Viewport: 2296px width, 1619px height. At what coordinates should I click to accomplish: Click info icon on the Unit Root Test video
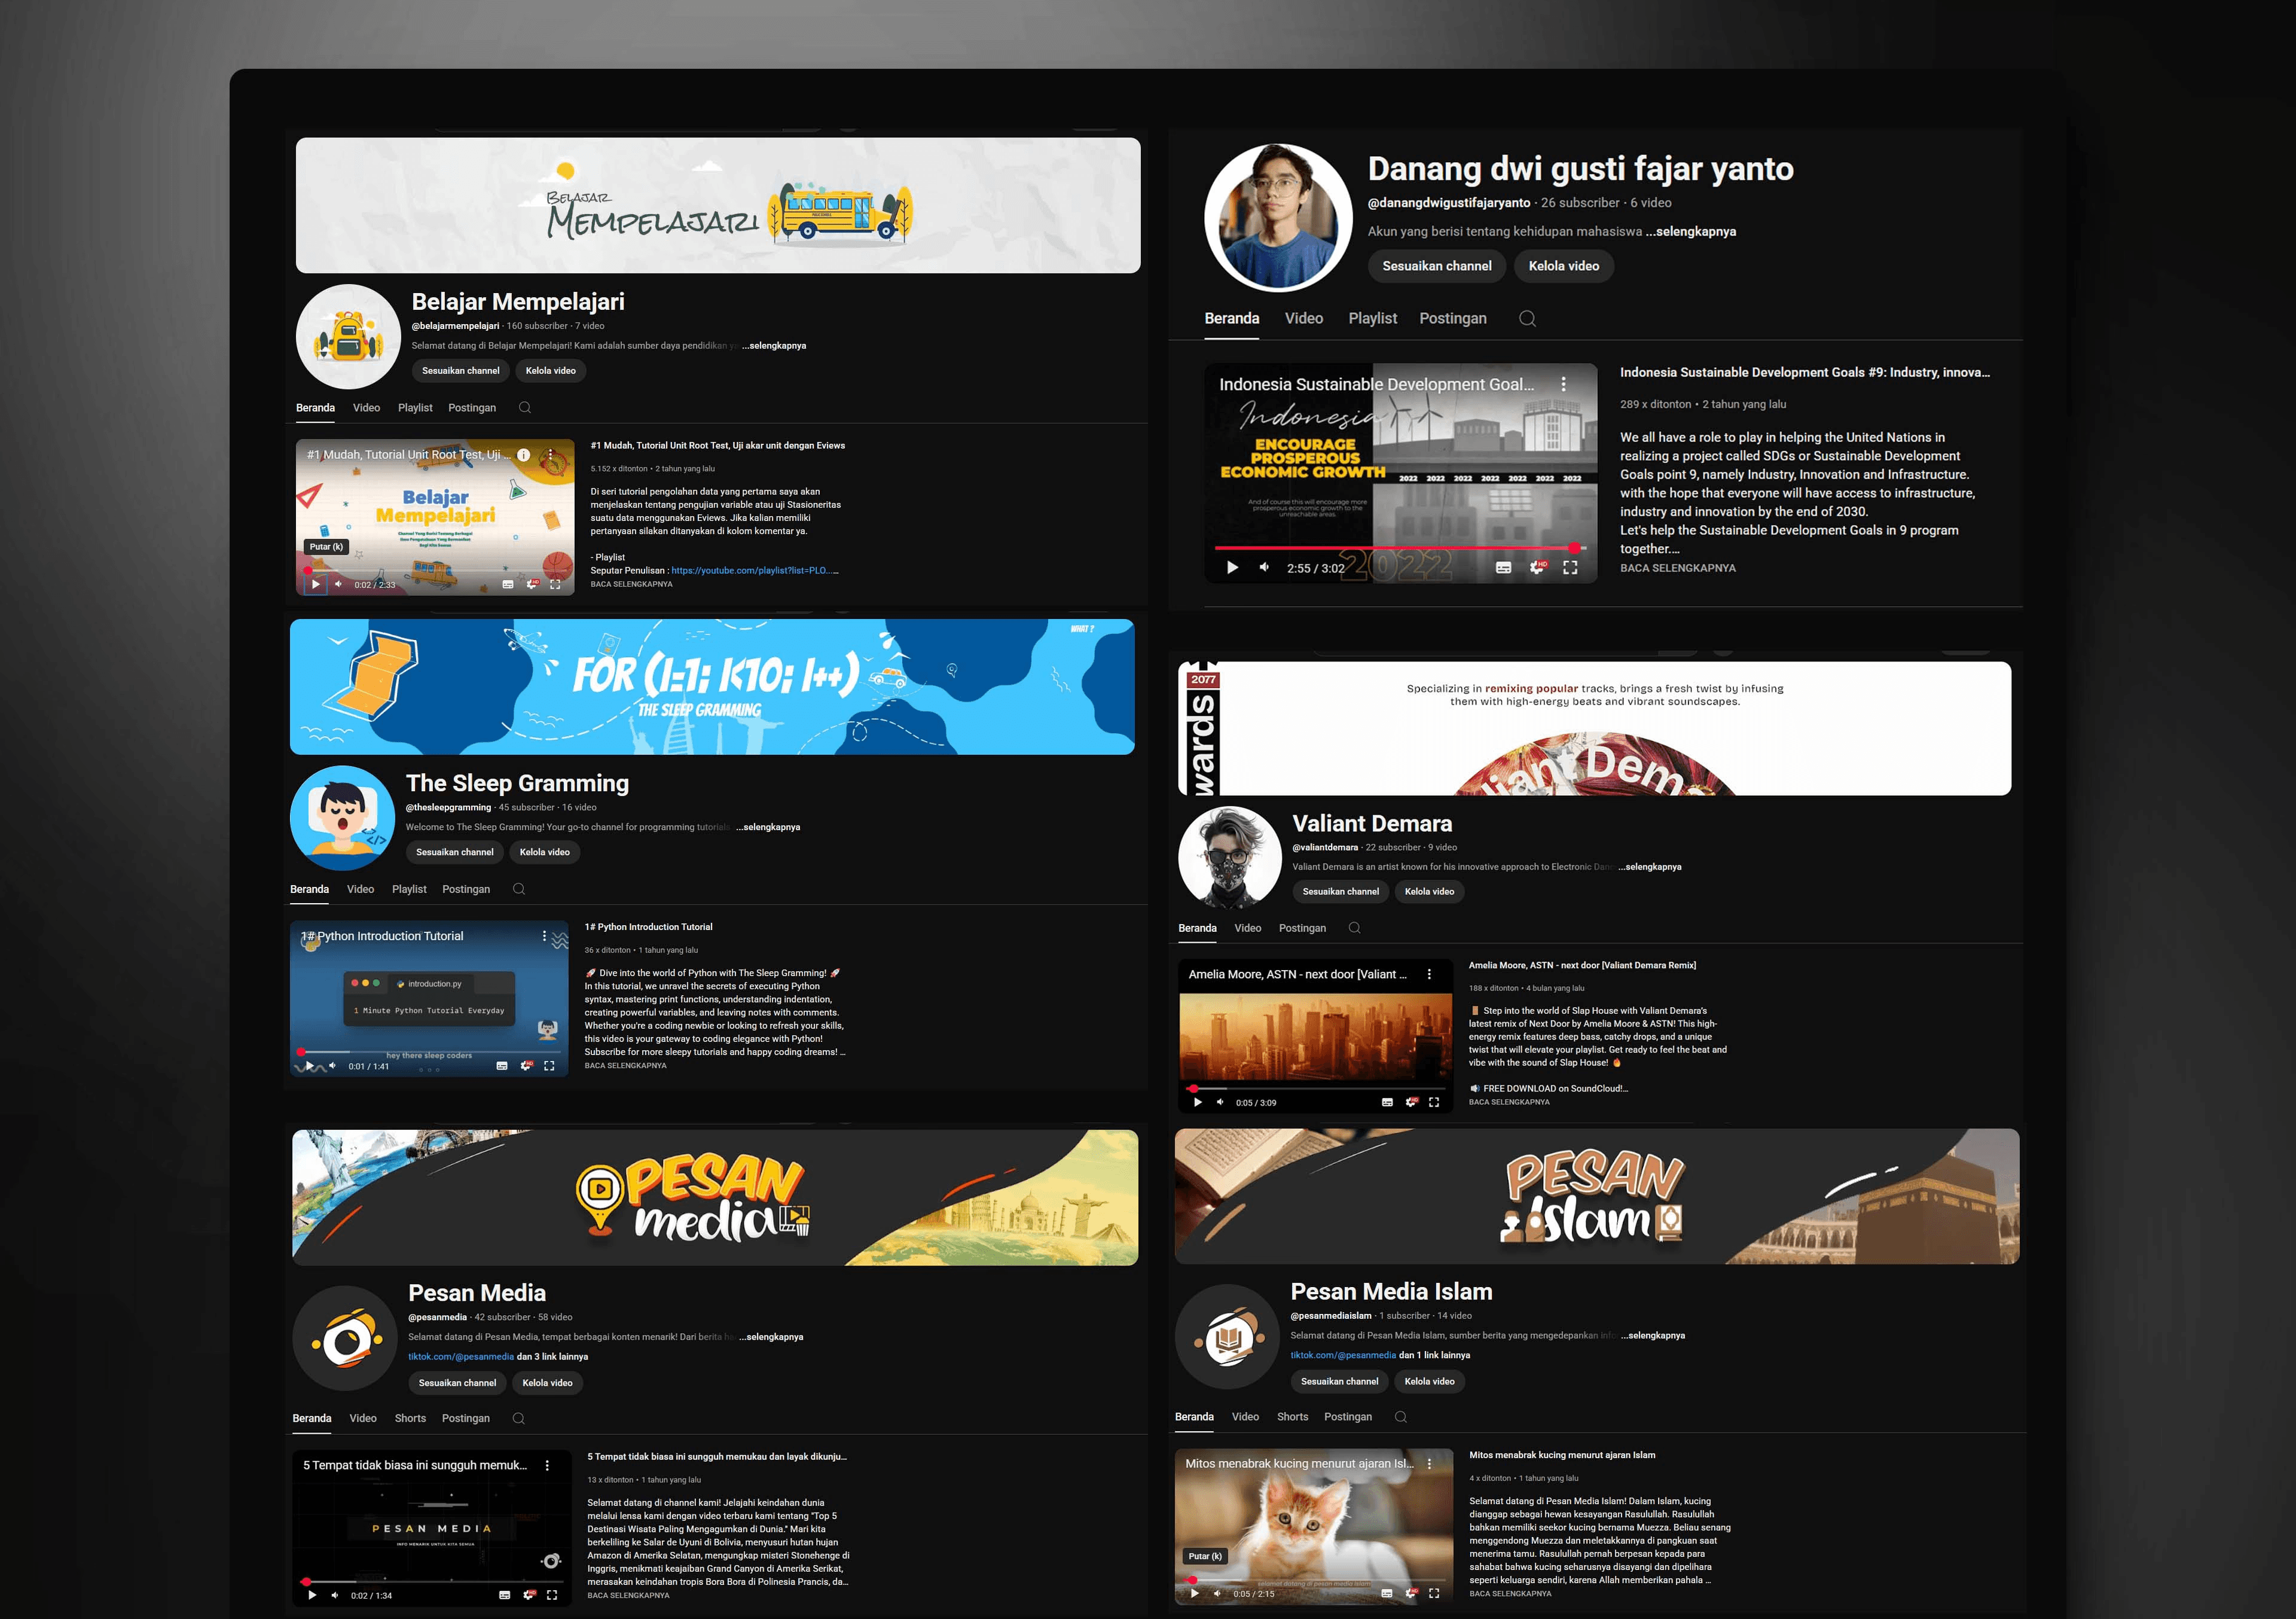[523, 455]
